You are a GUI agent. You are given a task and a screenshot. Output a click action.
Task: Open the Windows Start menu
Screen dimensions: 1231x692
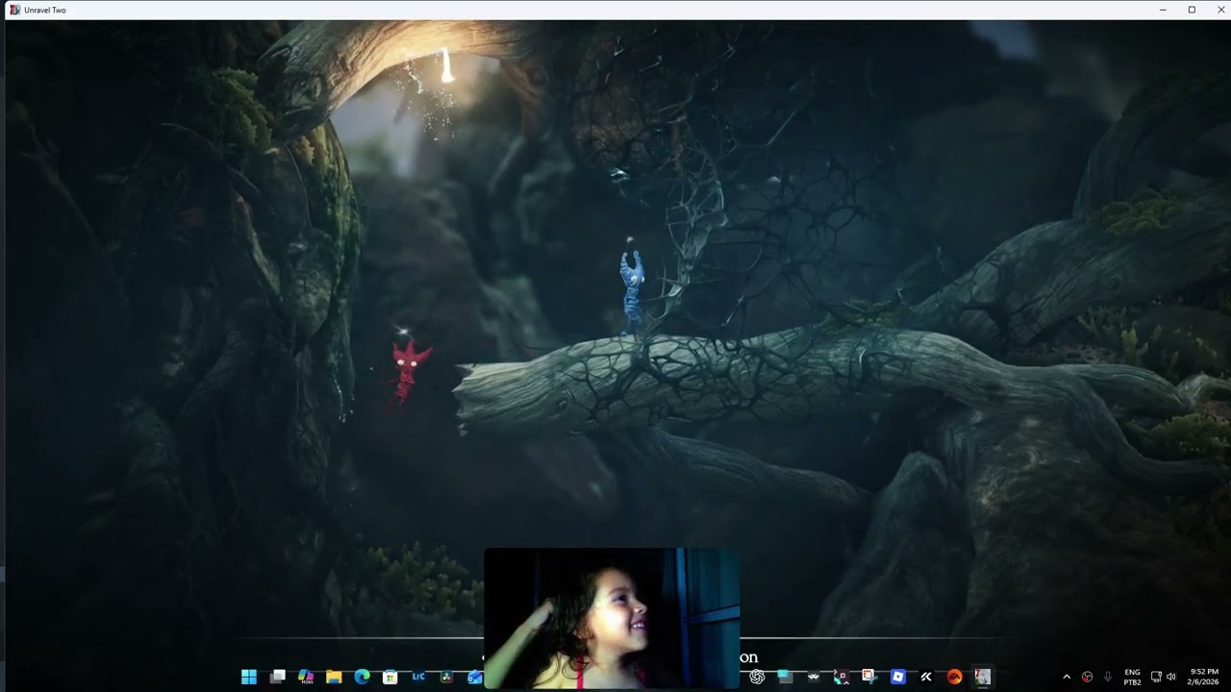[x=249, y=677]
